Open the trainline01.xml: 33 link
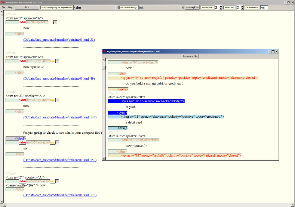Viewport: 295px width, 207px height. pyautogui.click(x=59, y=40)
